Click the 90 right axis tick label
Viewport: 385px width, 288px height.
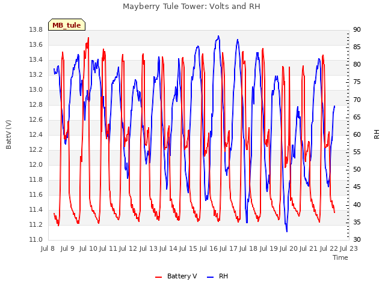pos(357,30)
